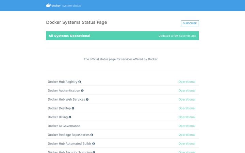Screen dimensions: 245x153
Task: Select the 'Docker Package Repositories' label
Action: point(69,135)
